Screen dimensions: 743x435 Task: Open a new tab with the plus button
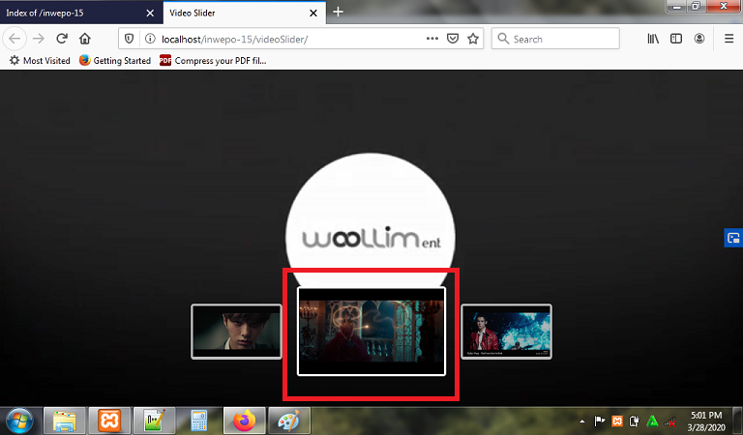point(338,12)
